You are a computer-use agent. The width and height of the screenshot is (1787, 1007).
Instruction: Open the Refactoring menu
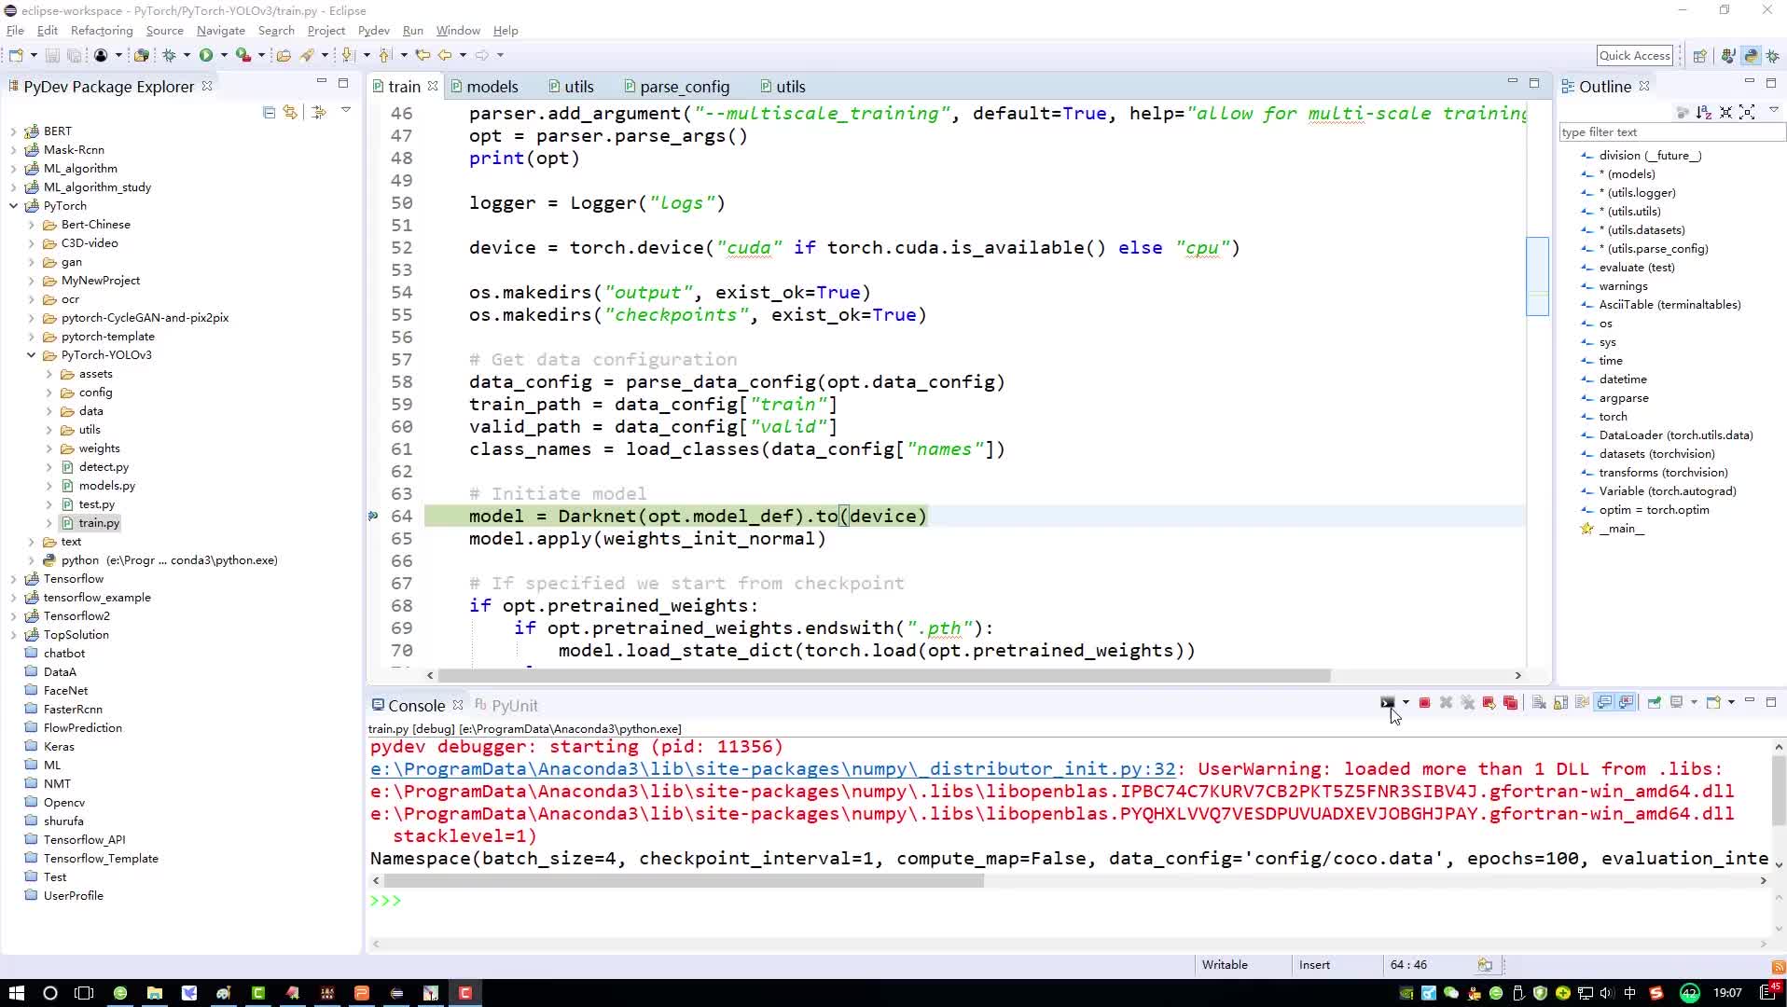[102, 31]
